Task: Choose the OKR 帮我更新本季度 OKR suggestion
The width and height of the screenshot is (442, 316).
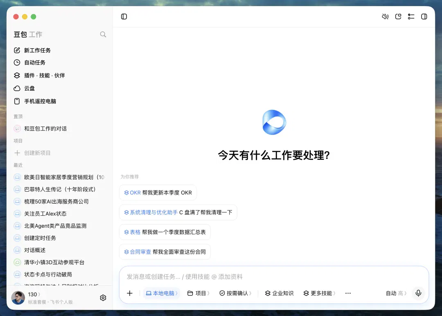Action: point(158,193)
